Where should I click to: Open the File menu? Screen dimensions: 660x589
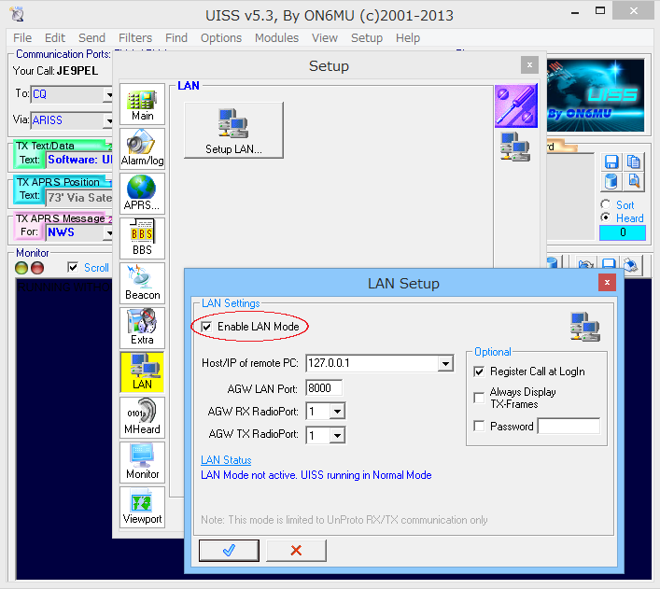22,38
